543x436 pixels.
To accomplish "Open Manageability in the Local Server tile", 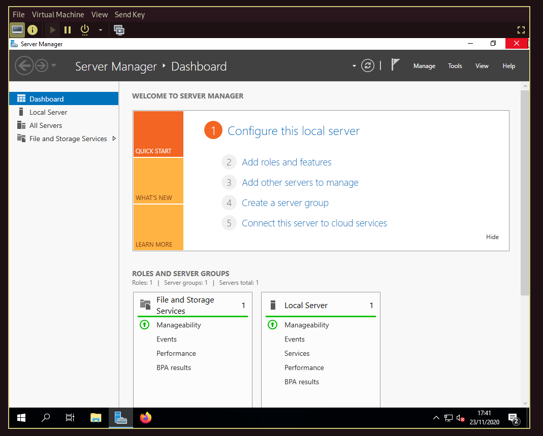I will coord(306,325).
